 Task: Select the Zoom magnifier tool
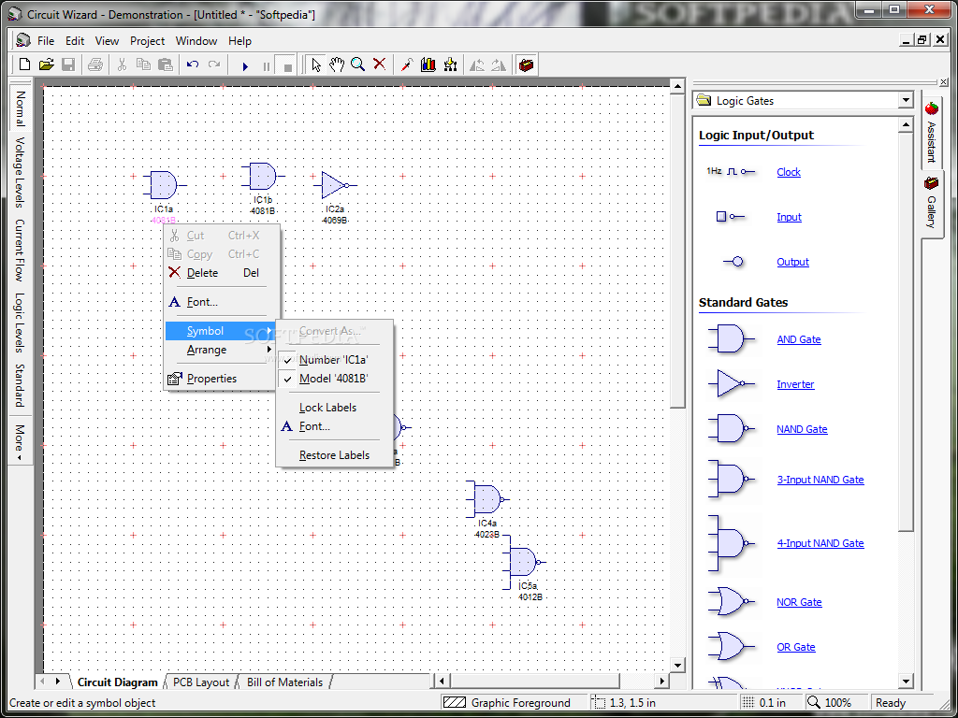[x=358, y=65]
